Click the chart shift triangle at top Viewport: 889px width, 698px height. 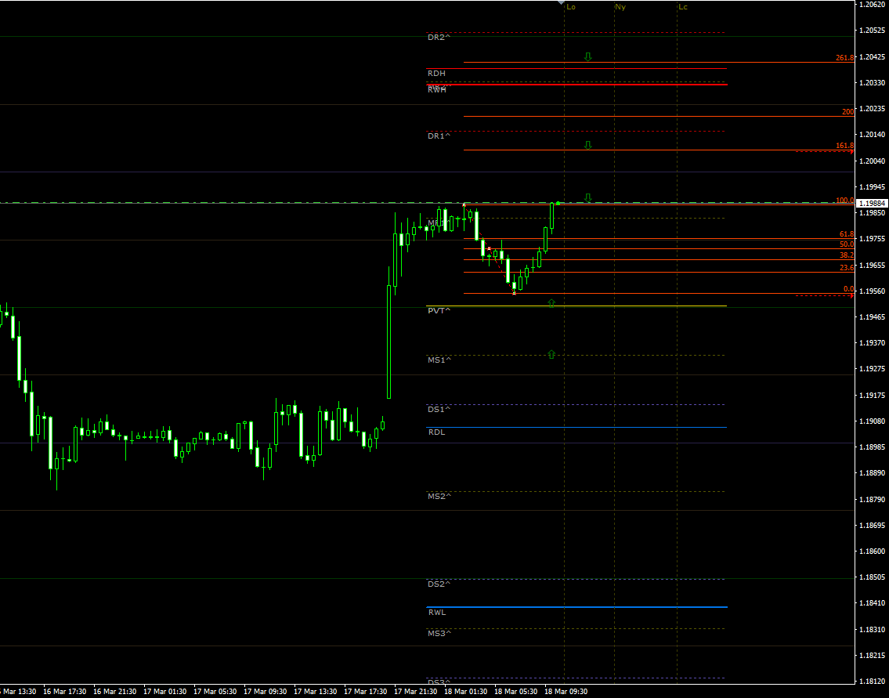point(562,4)
